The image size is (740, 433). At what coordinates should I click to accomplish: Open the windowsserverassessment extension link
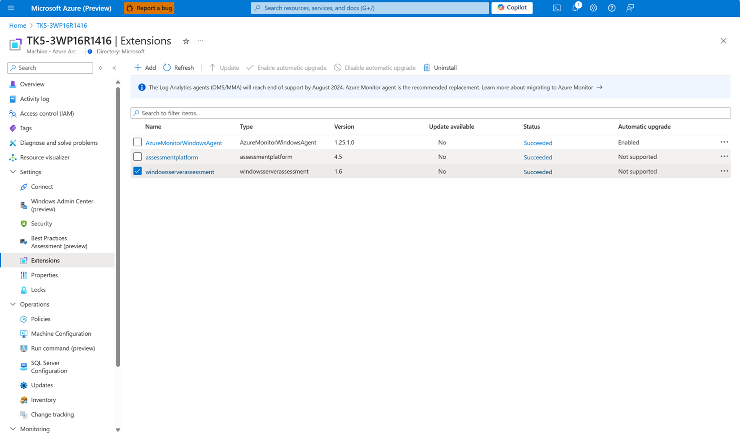pos(180,172)
